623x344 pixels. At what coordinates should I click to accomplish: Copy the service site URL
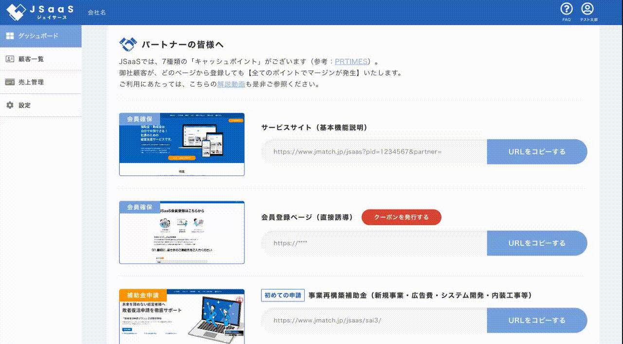[x=537, y=152]
